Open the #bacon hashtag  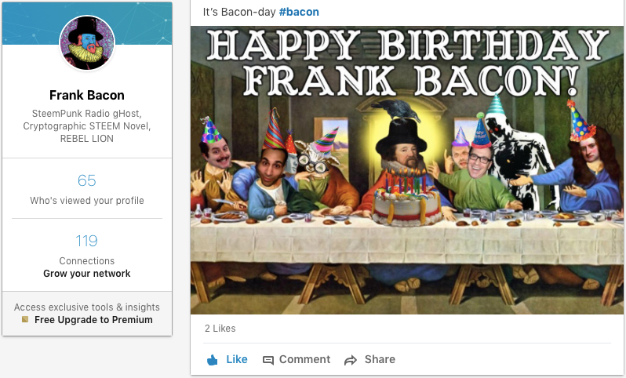tap(299, 12)
